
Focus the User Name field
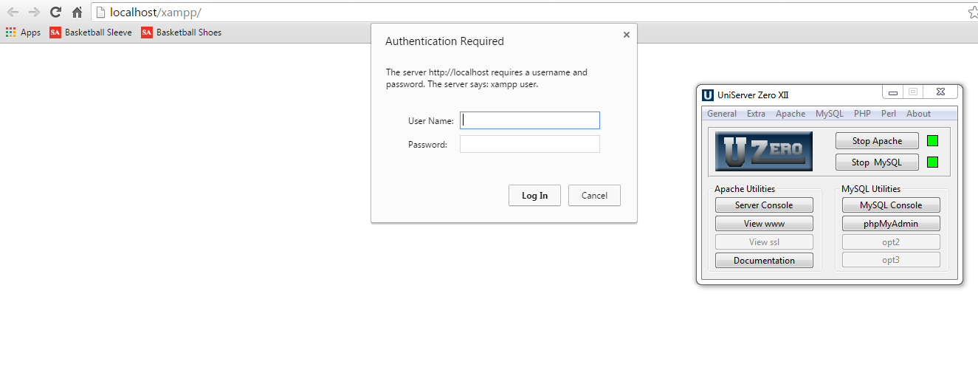click(530, 120)
